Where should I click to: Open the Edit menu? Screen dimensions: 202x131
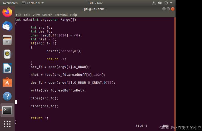click(27, 15)
